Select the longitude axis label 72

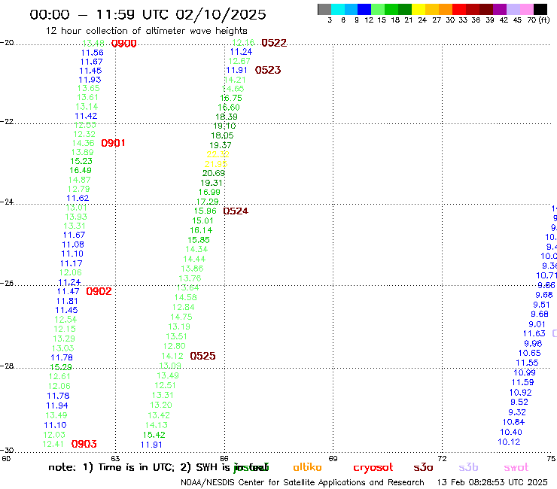(442, 458)
